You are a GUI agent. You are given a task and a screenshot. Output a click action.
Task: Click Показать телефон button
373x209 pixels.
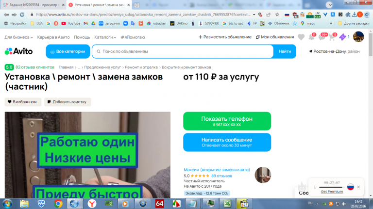pyautogui.click(x=227, y=121)
